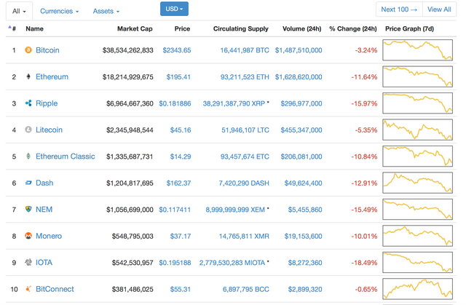Open the Monero coin page link

click(49, 236)
